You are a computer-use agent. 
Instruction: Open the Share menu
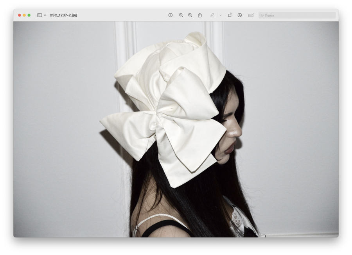pyautogui.click(x=200, y=15)
